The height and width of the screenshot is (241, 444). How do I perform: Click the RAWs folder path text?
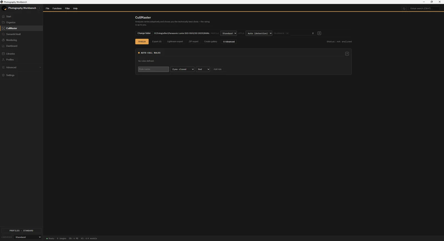[182, 33]
